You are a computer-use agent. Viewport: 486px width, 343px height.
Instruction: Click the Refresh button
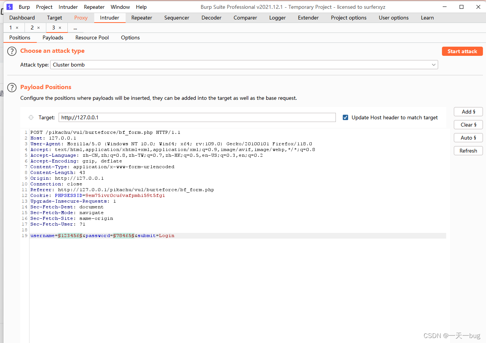468,151
